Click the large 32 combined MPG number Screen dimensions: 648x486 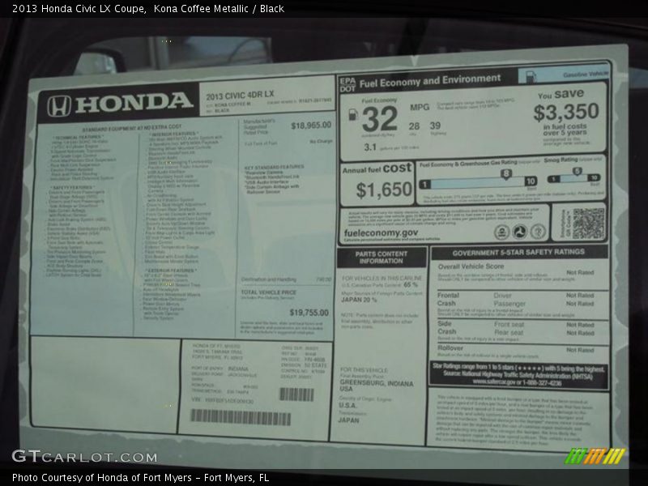pos(379,118)
